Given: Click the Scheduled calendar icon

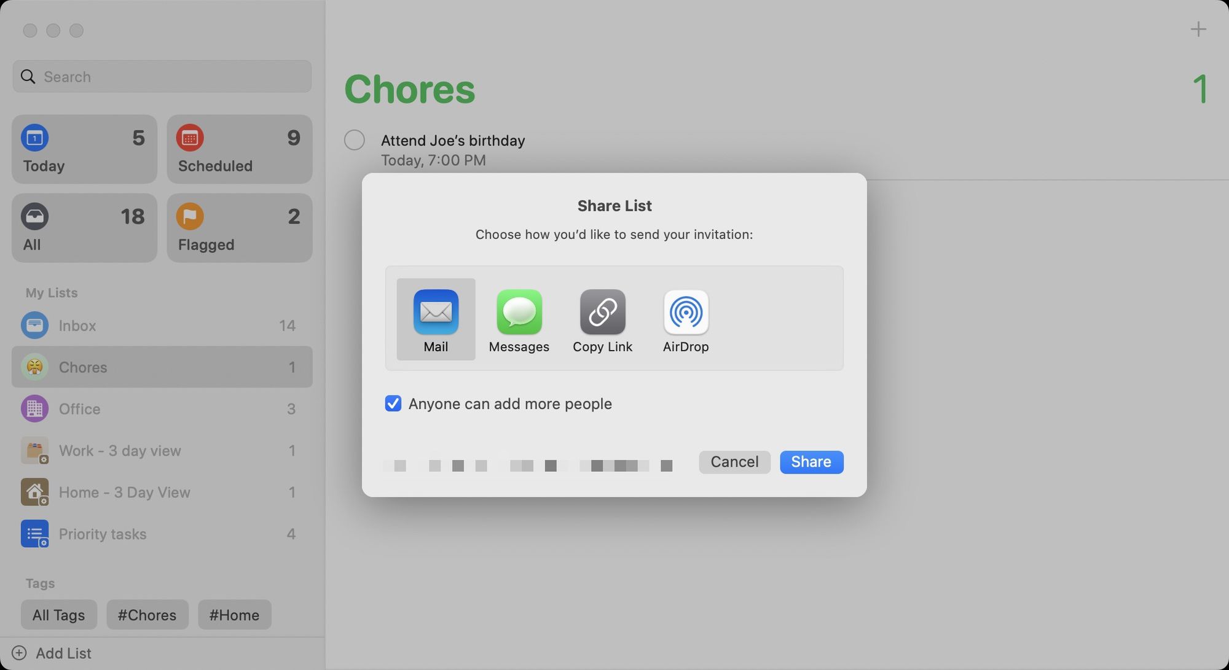Looking at the screenshot, I should pos(190,138).
